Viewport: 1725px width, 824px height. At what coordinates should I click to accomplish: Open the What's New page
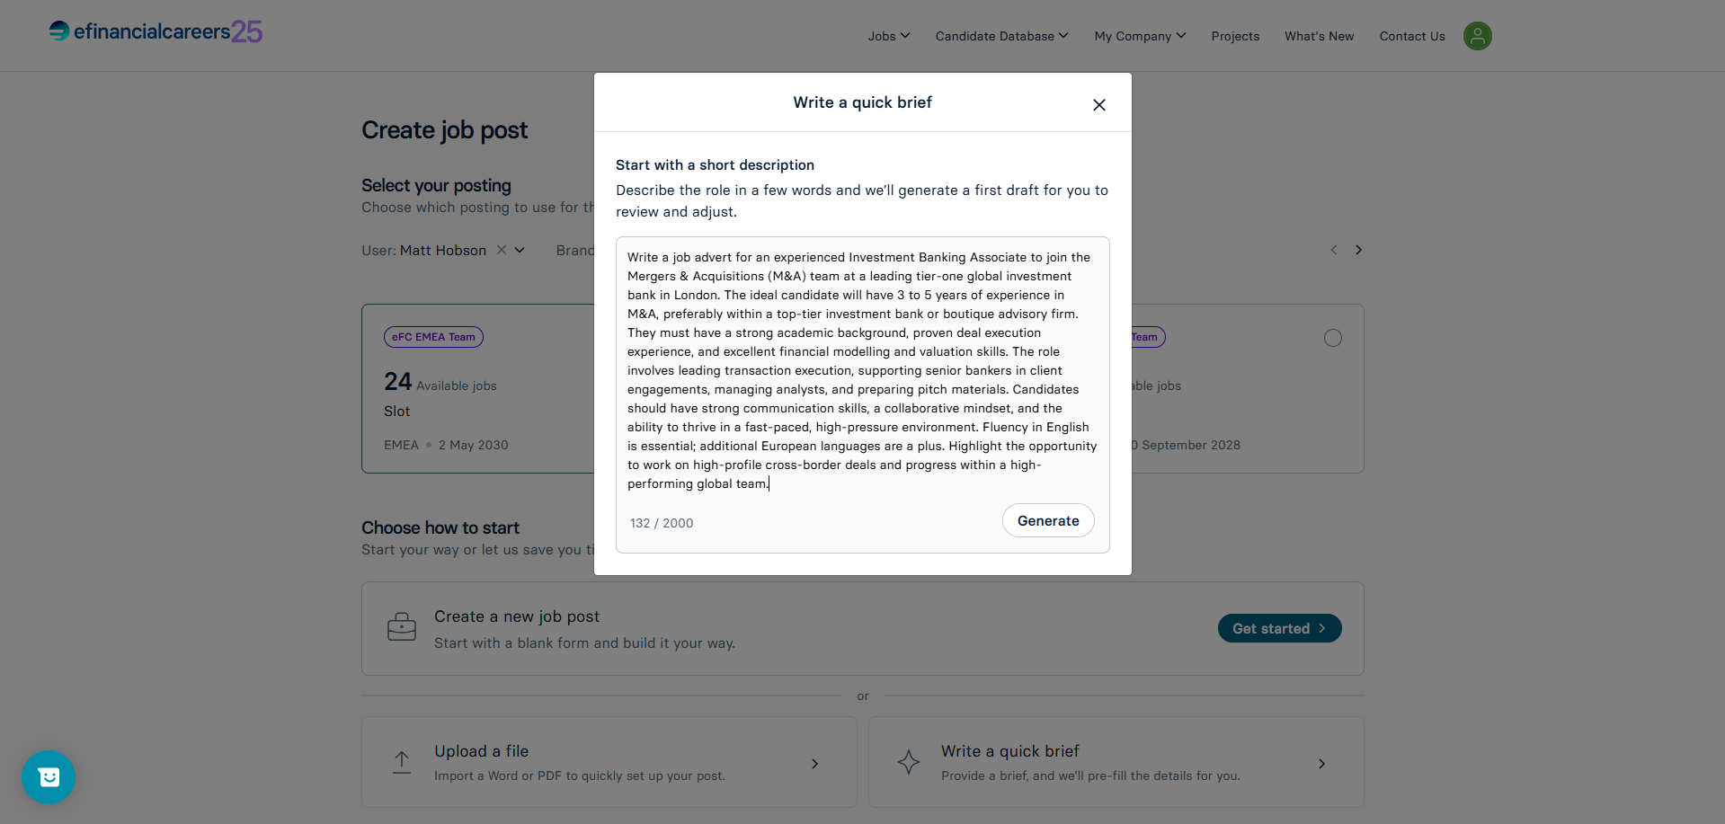tap(1319, 36)
